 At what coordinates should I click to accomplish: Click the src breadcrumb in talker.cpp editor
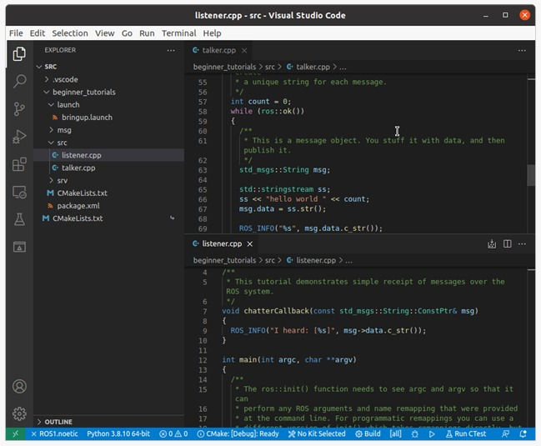270,67
